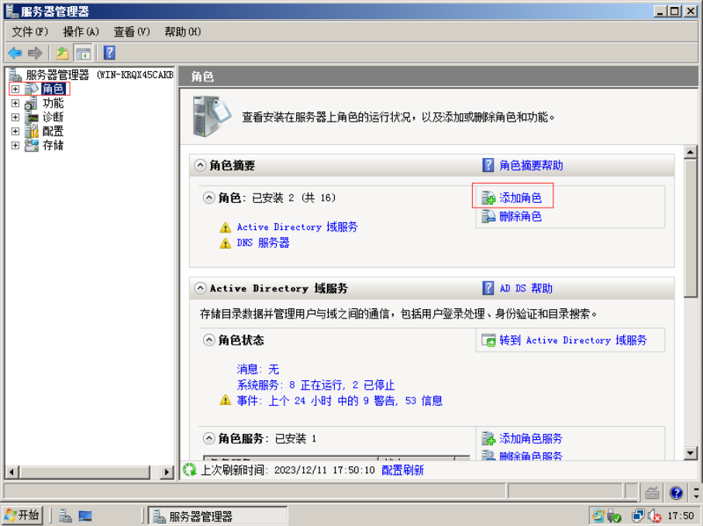Click the AD DS 帮助 question mark icon

(488, 288)
